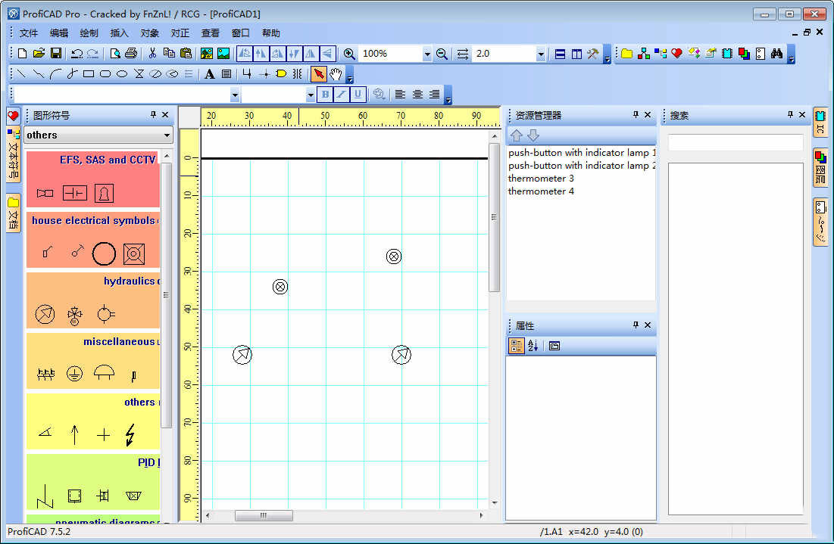Open the font size dropdown
Viewport: 834px width, 544px height.
click(x=310, y=95)
